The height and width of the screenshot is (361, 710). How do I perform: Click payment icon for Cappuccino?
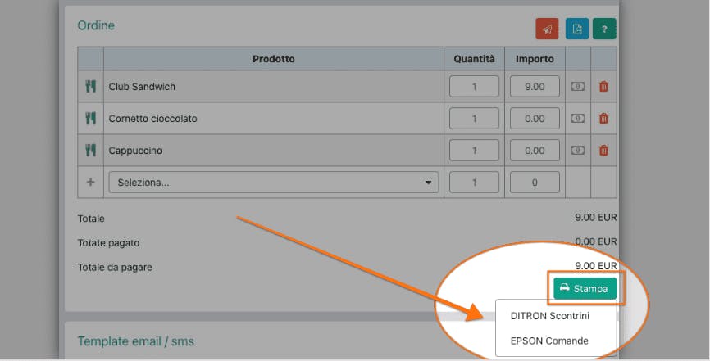(578, 150)
